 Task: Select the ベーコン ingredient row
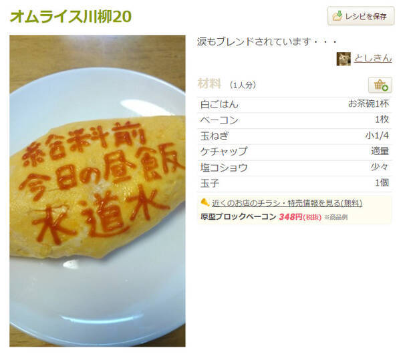tap(295, 121)
